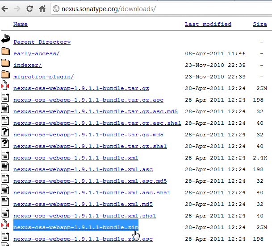Click the browser forward arrow button
Viewport: 272px width, 246px height.
coord(18,8)
